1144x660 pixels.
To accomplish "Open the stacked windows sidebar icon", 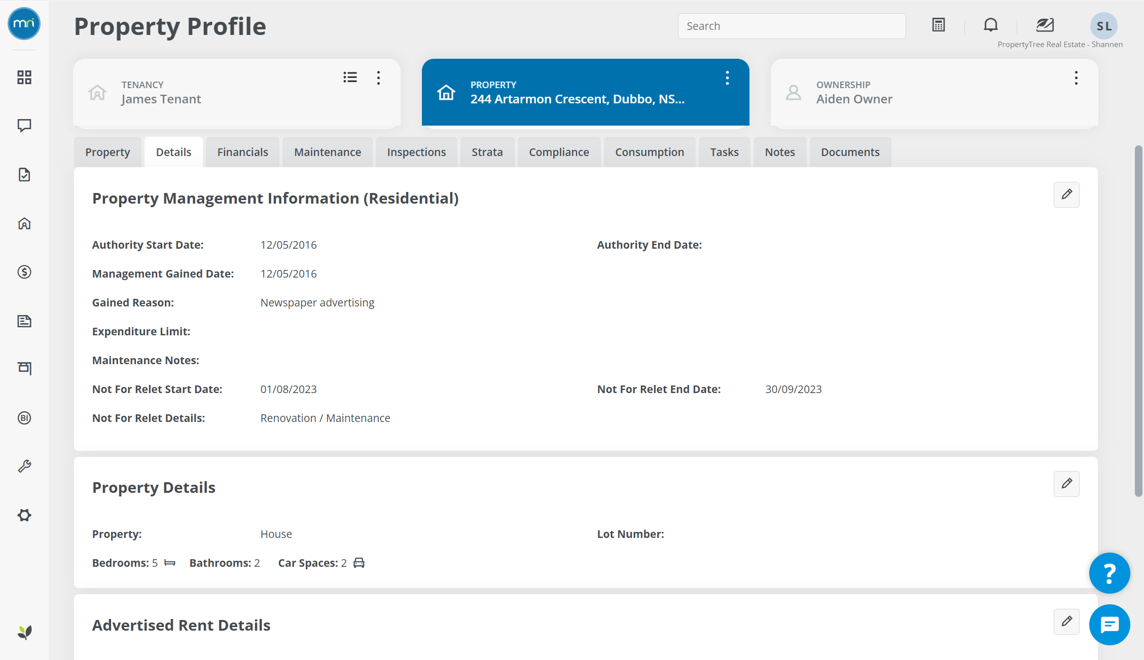I will point(24,368).
